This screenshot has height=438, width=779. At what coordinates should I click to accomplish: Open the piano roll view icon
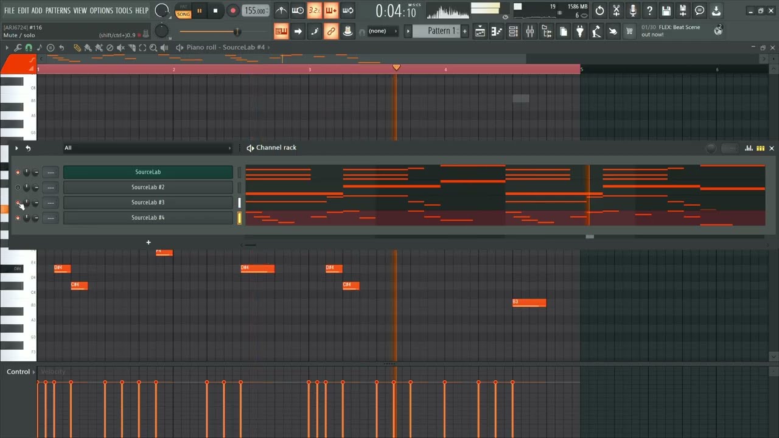point(497,31)
